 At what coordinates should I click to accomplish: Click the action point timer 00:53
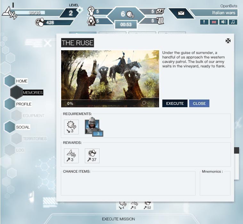[126, 24]
